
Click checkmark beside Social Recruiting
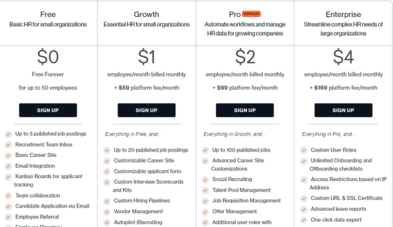pyautogui.click(x=205, y=180)
